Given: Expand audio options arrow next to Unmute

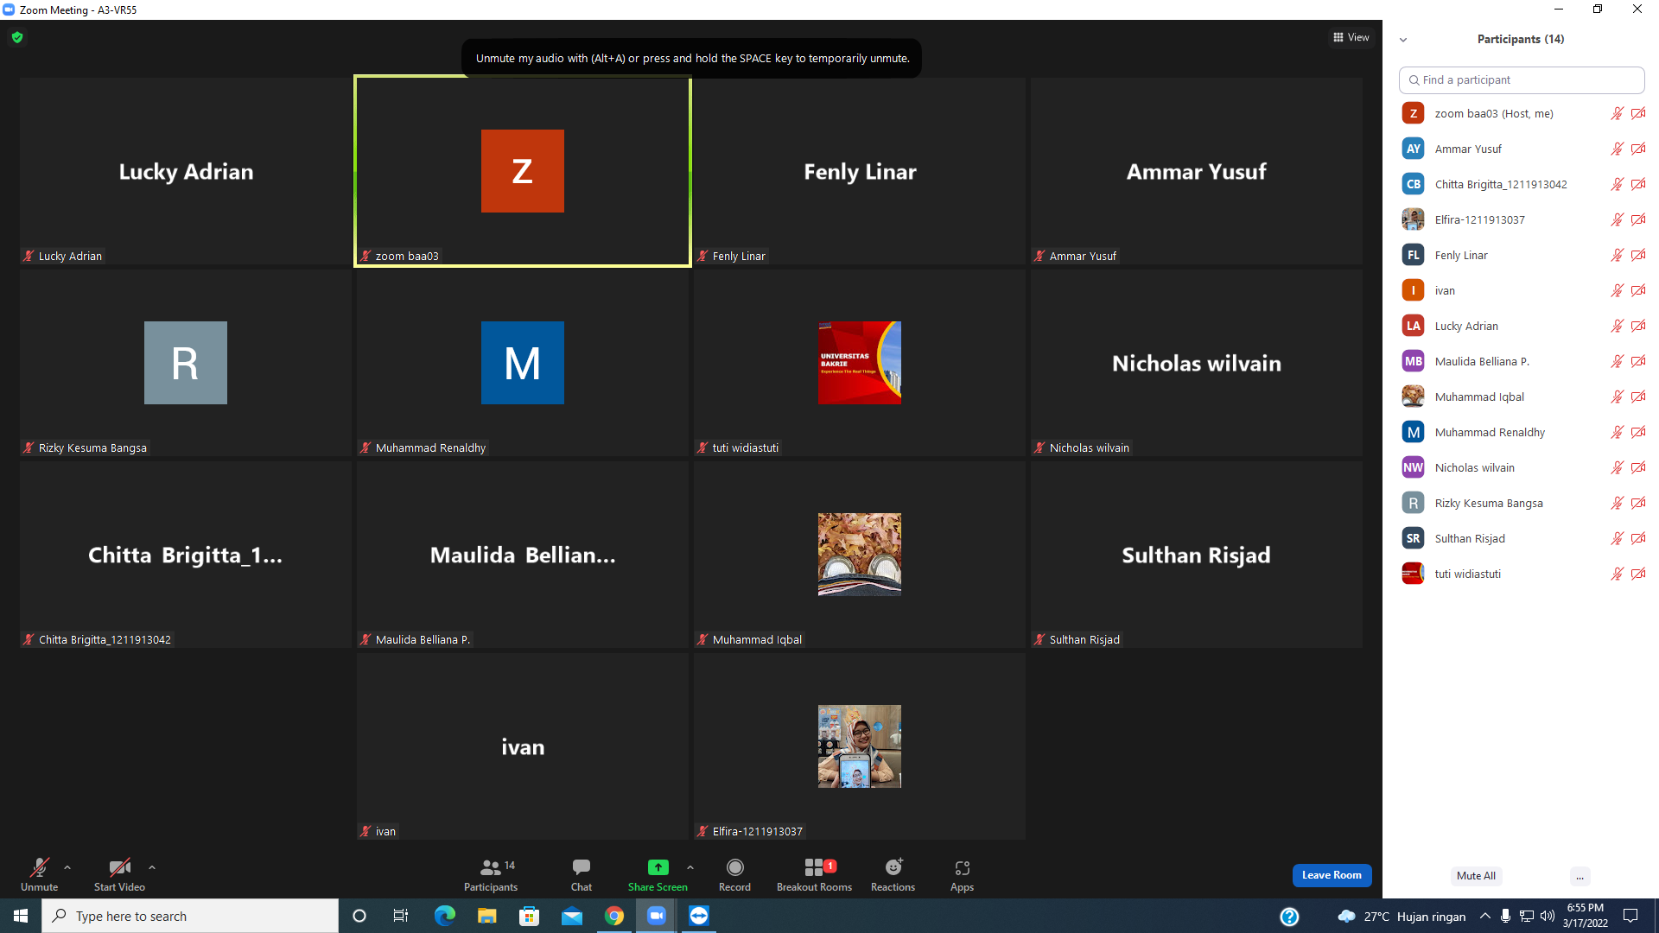Looking at the screenshot, I should click(x=67, y=867).
